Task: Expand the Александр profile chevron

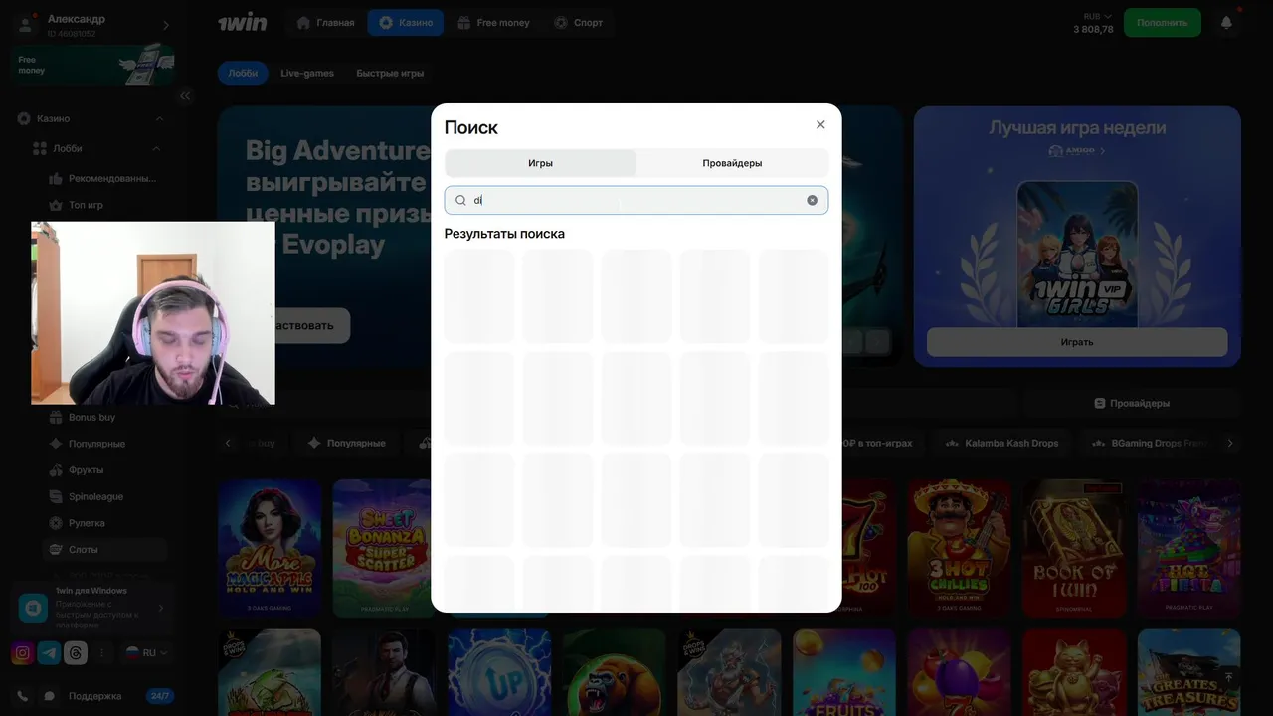Action: (x=166, y=25)
